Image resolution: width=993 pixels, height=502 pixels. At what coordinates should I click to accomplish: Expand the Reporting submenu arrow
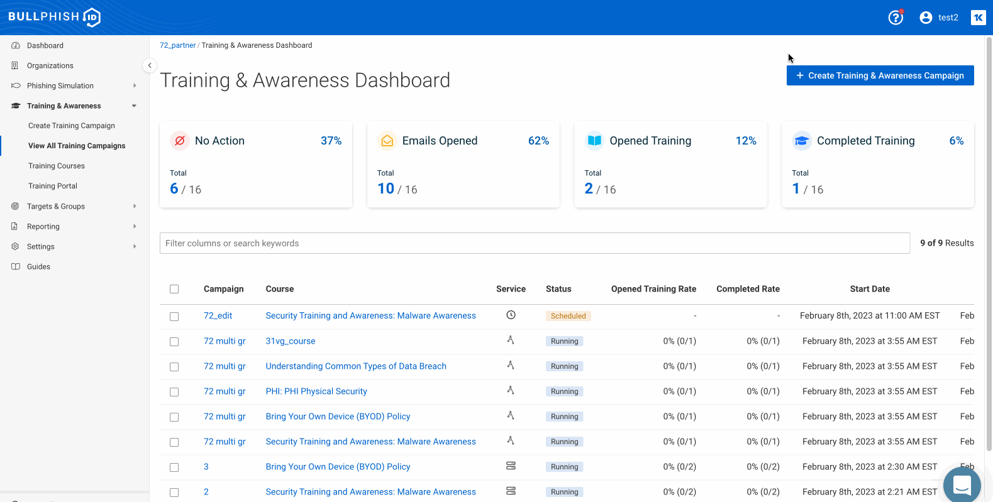coord(135,226)
